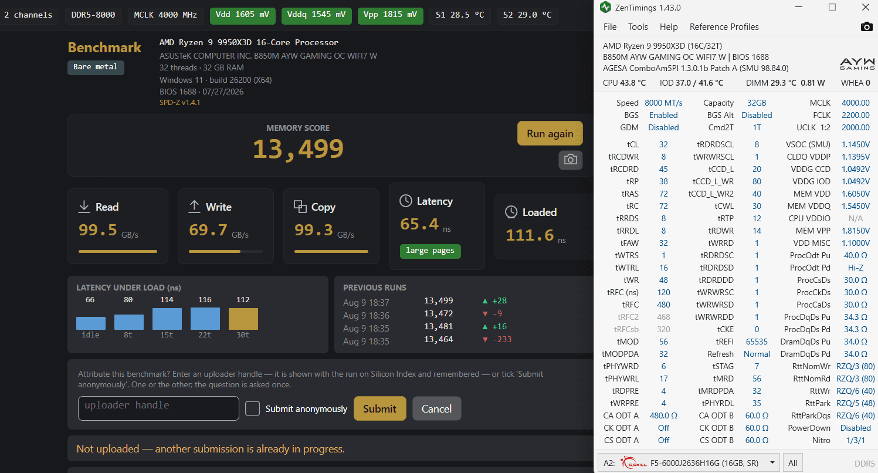
Task: Click the PowerDown value Disabled
Action: point(856,428)
